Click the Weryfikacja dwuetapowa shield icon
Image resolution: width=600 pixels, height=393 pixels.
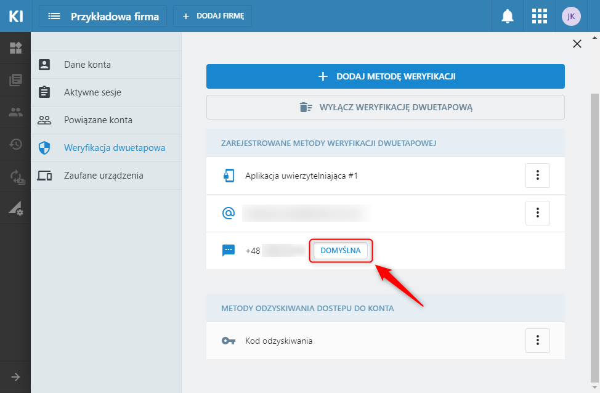point(44,148)
